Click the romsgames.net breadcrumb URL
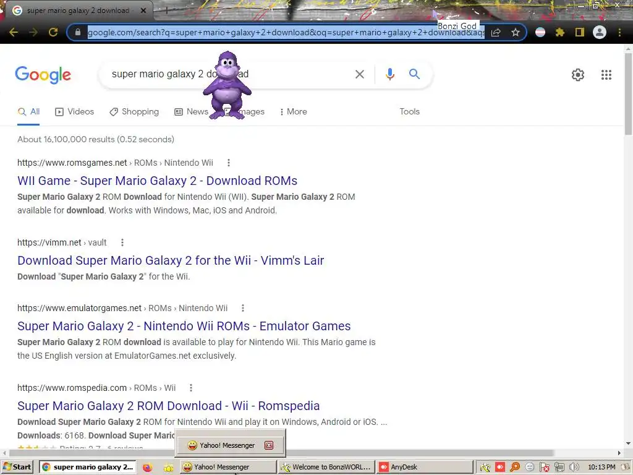This screenshot has height=475, width=633. click(115, 163)
